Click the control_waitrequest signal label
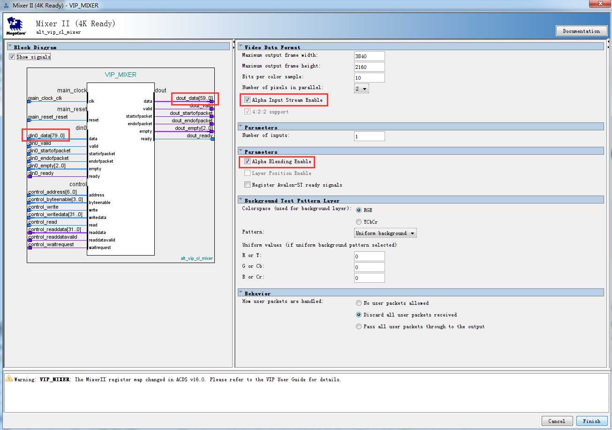 tap(51, 244)
